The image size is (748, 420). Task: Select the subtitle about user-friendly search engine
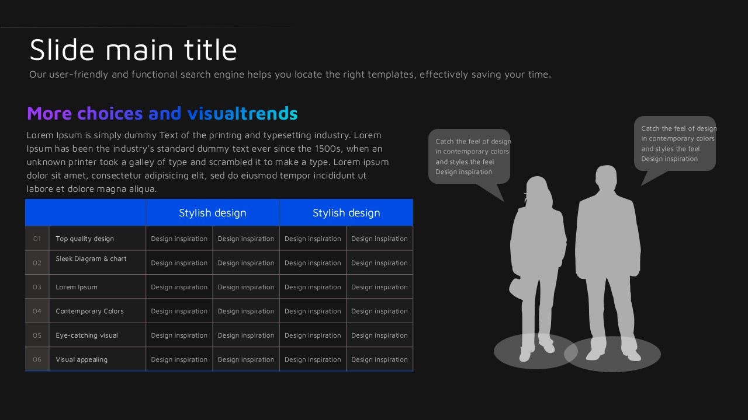290,75
